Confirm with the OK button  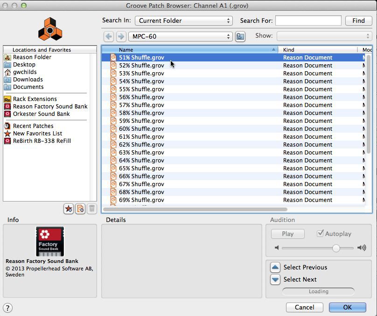(348, 307)
